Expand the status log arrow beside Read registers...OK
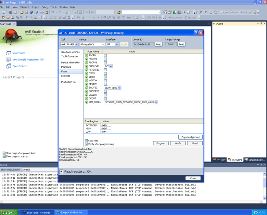 coord(61,172)
